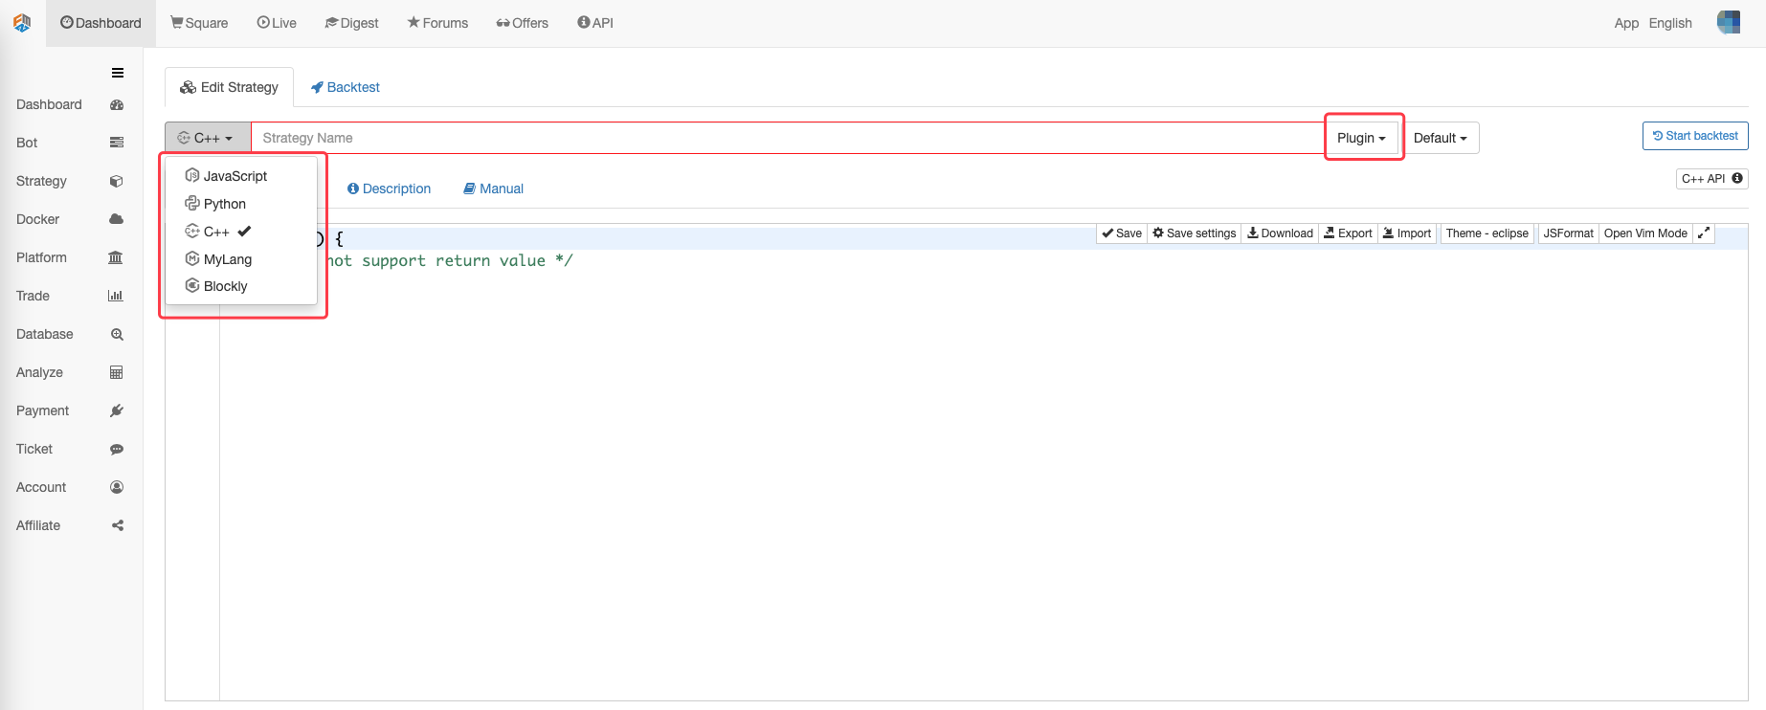Select Blockly from language menu
The height and width of the screenshot is (710, 1766).
click(241, 286)
